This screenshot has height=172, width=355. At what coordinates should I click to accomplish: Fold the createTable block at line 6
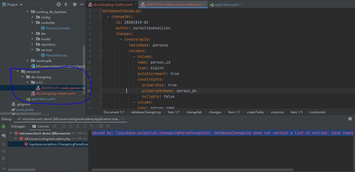(x=101, y=40)
